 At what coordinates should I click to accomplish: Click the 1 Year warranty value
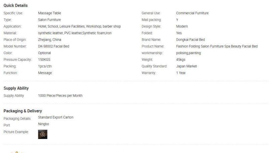pos(181,73)
